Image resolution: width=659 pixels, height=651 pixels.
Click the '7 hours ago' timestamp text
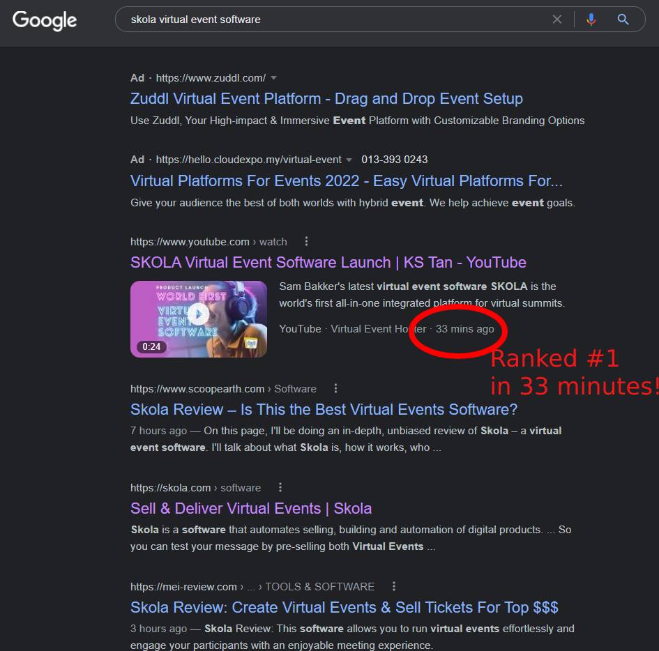click(x=158, y=431)
